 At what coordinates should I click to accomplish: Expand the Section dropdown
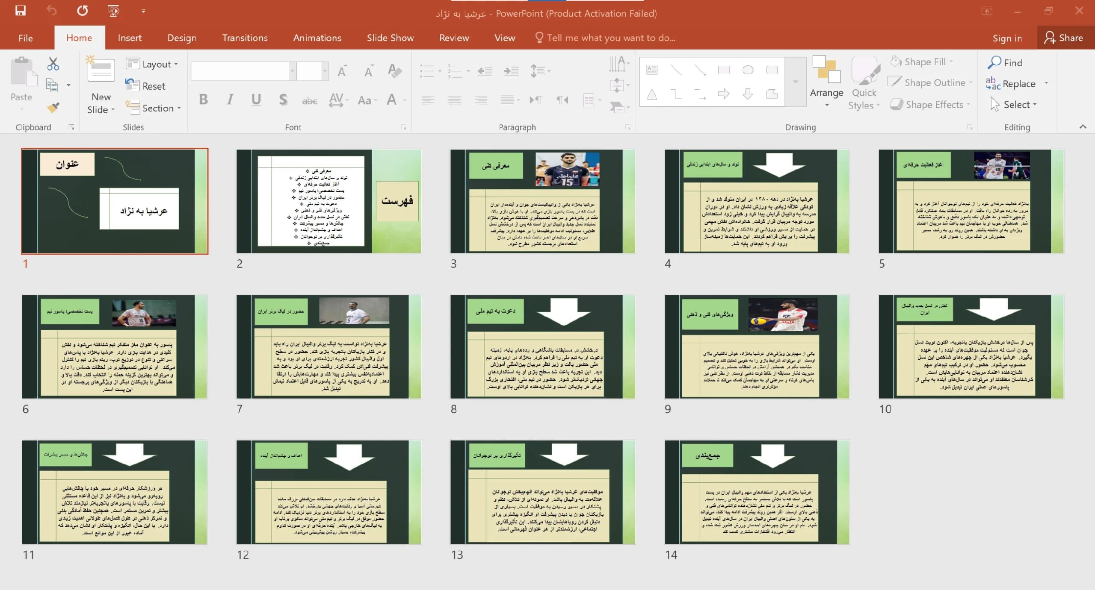(153, 108)
